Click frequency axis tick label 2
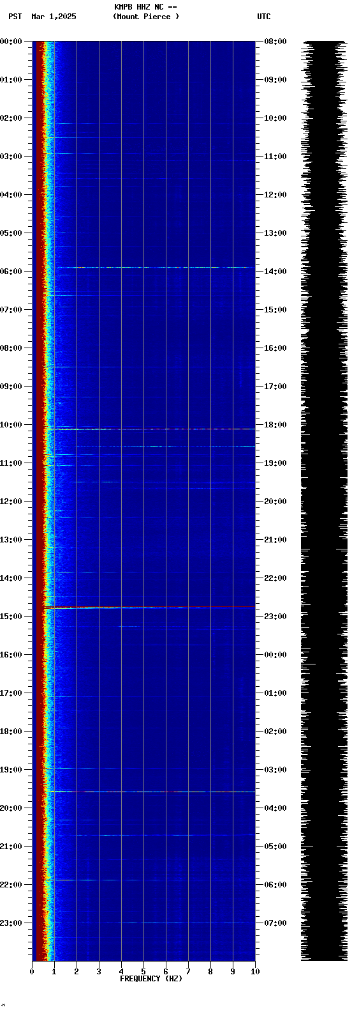 coord(77,972)
